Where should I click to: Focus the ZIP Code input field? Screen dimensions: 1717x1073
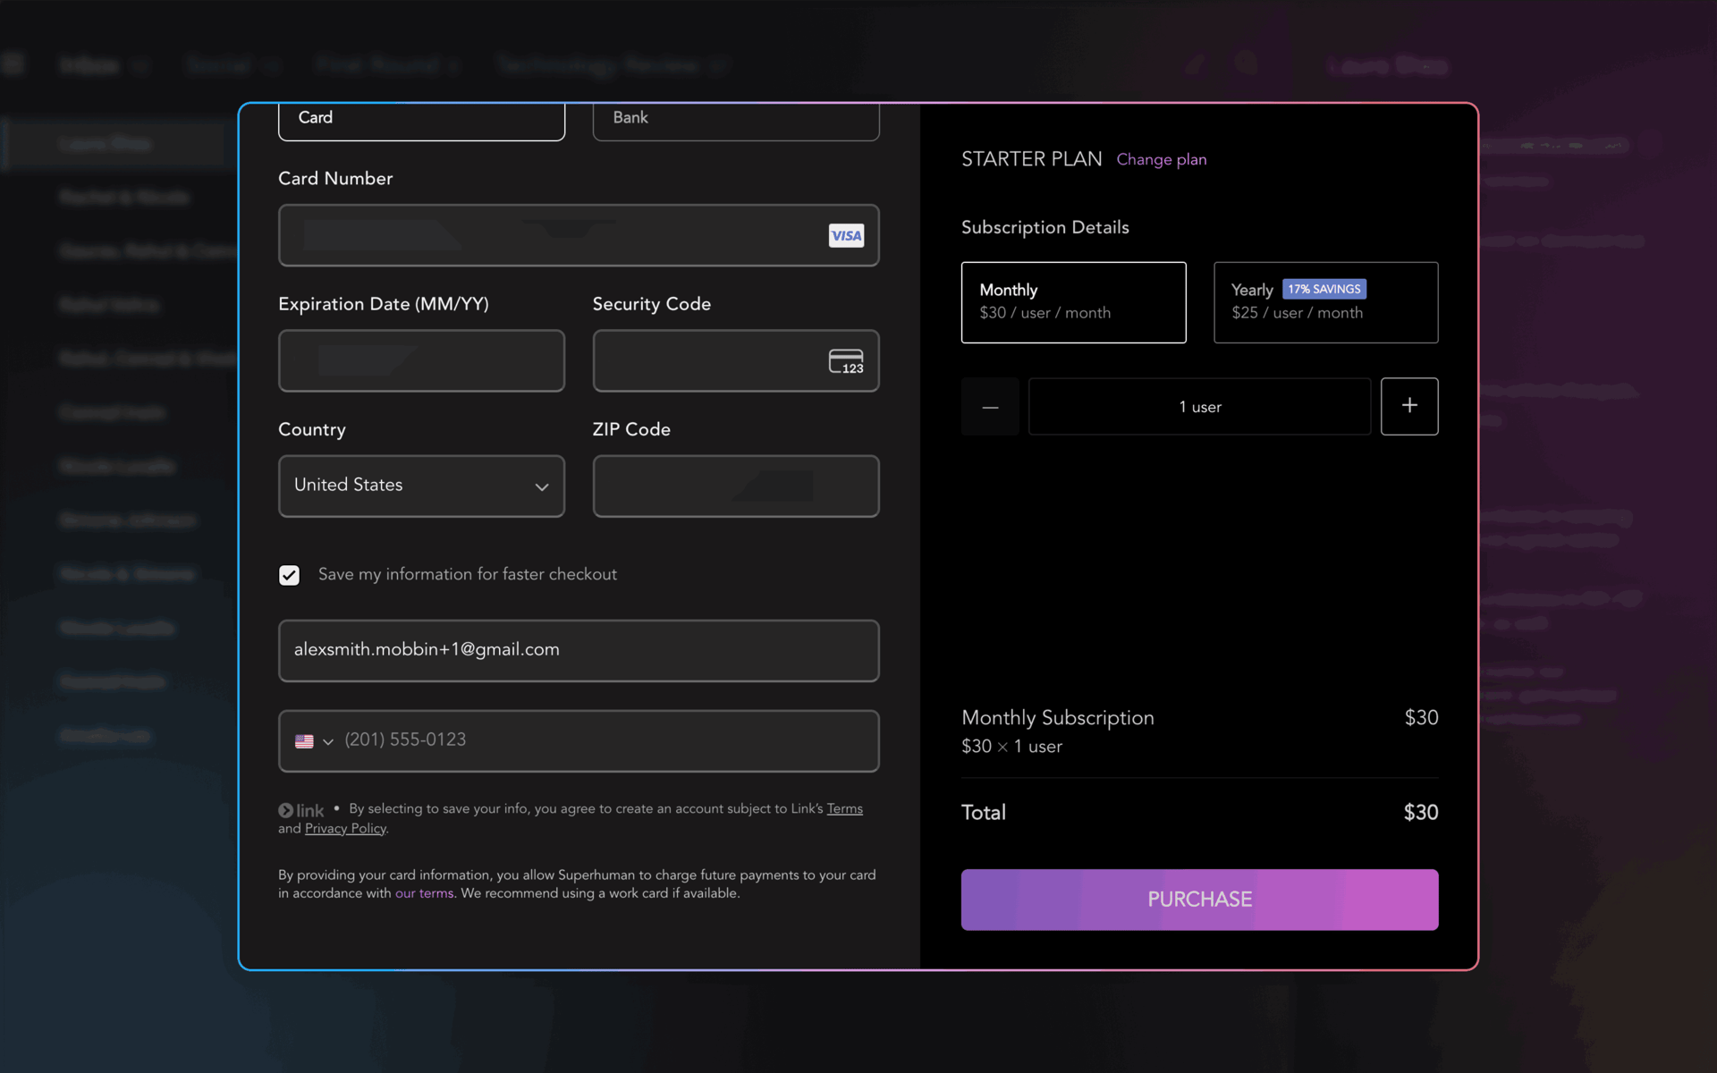click(736, 486)
